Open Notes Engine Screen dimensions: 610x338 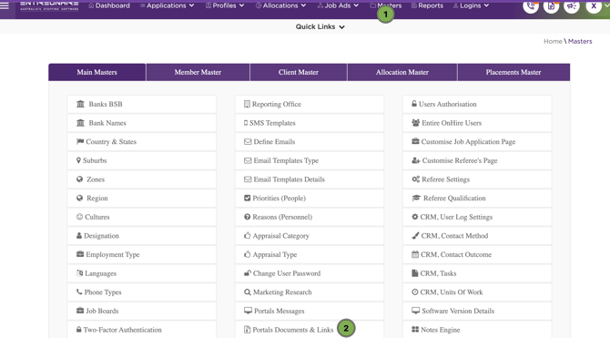[477, 330]
